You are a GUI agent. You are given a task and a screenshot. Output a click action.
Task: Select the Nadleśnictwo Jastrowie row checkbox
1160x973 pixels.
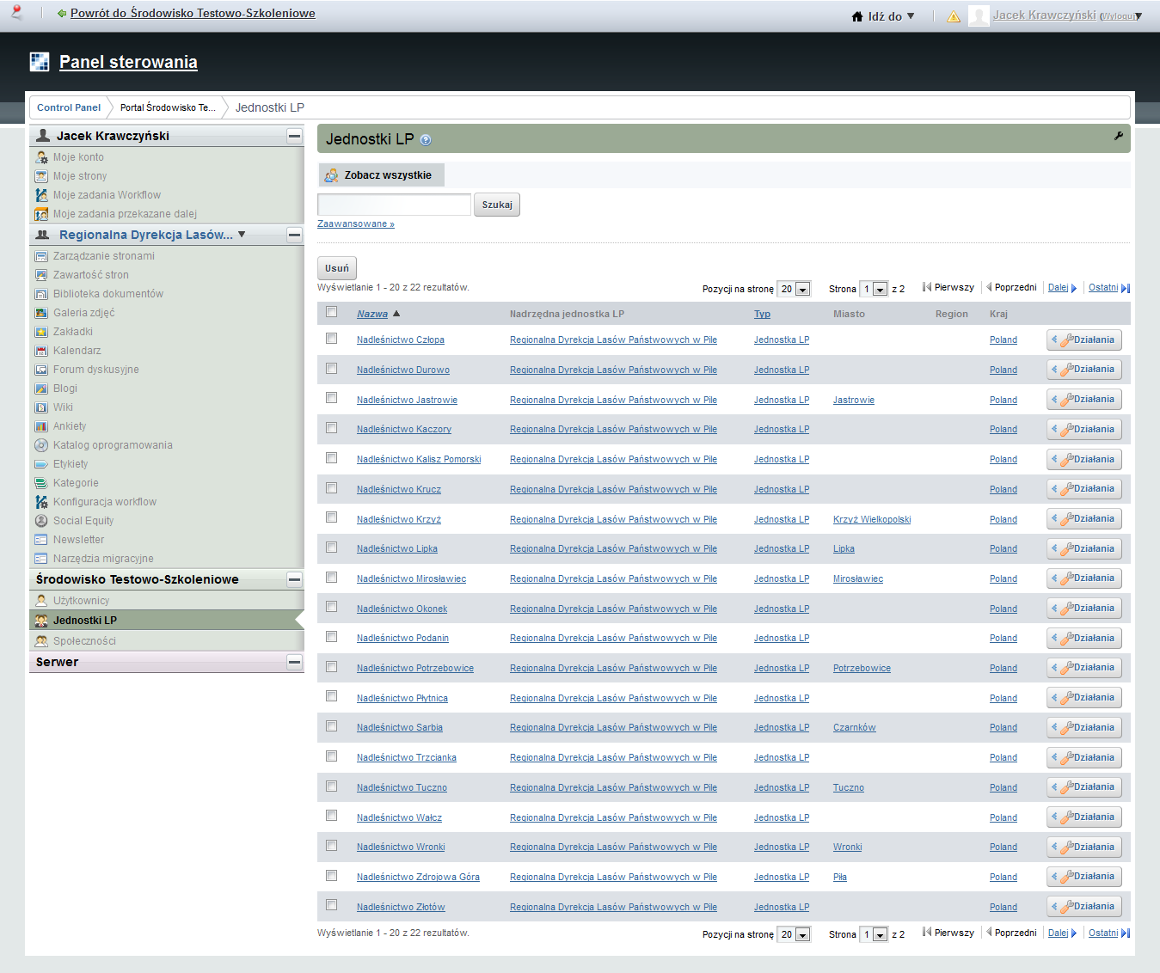(x=331, y=398)
